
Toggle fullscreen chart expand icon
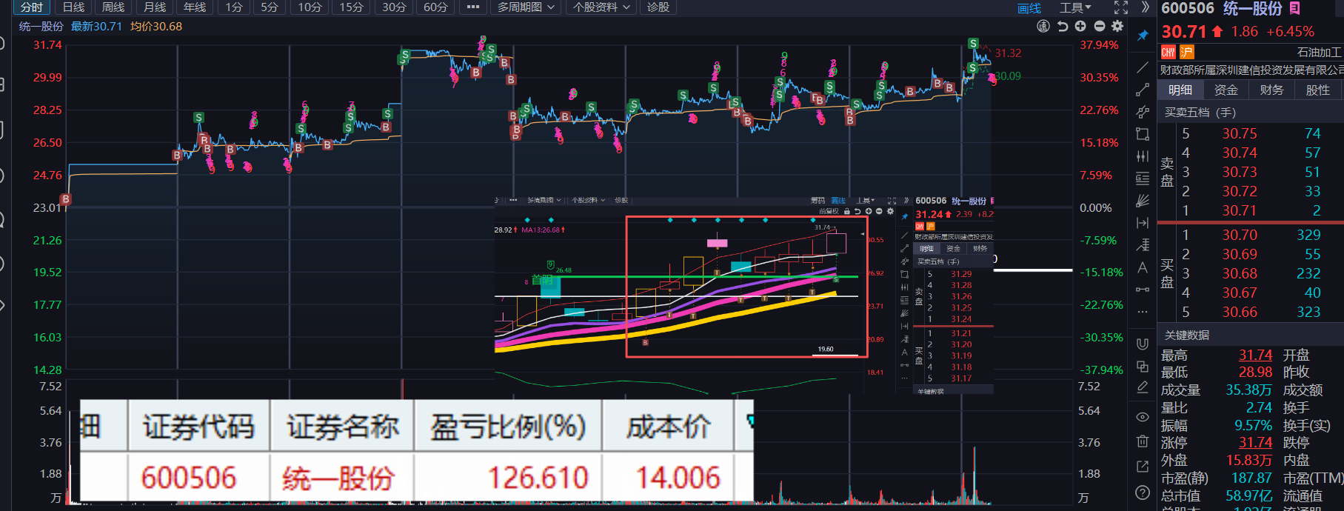1121,7
